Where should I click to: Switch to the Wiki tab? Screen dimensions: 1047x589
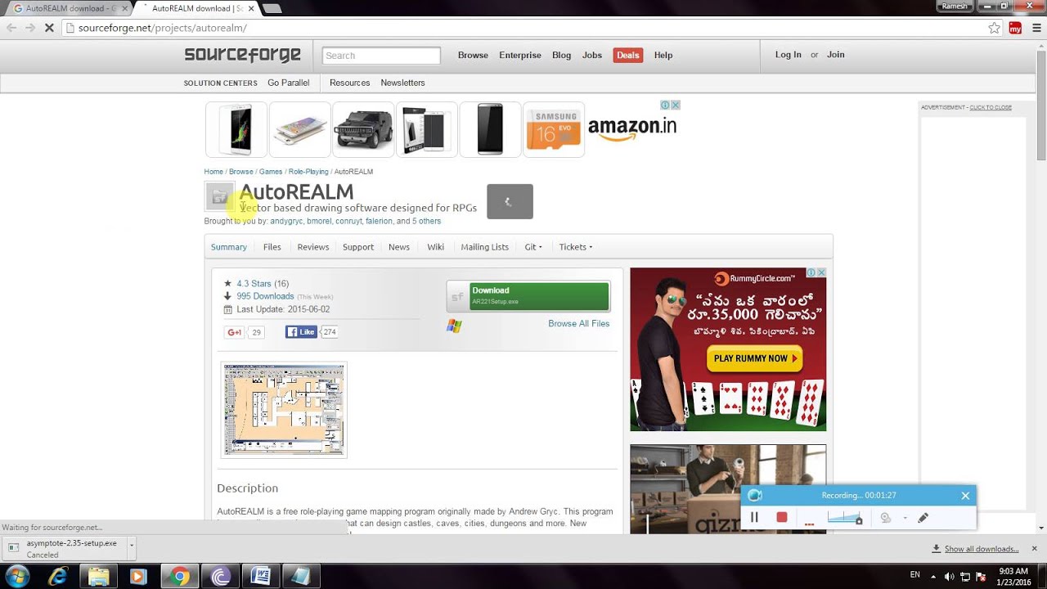point(435,247)
